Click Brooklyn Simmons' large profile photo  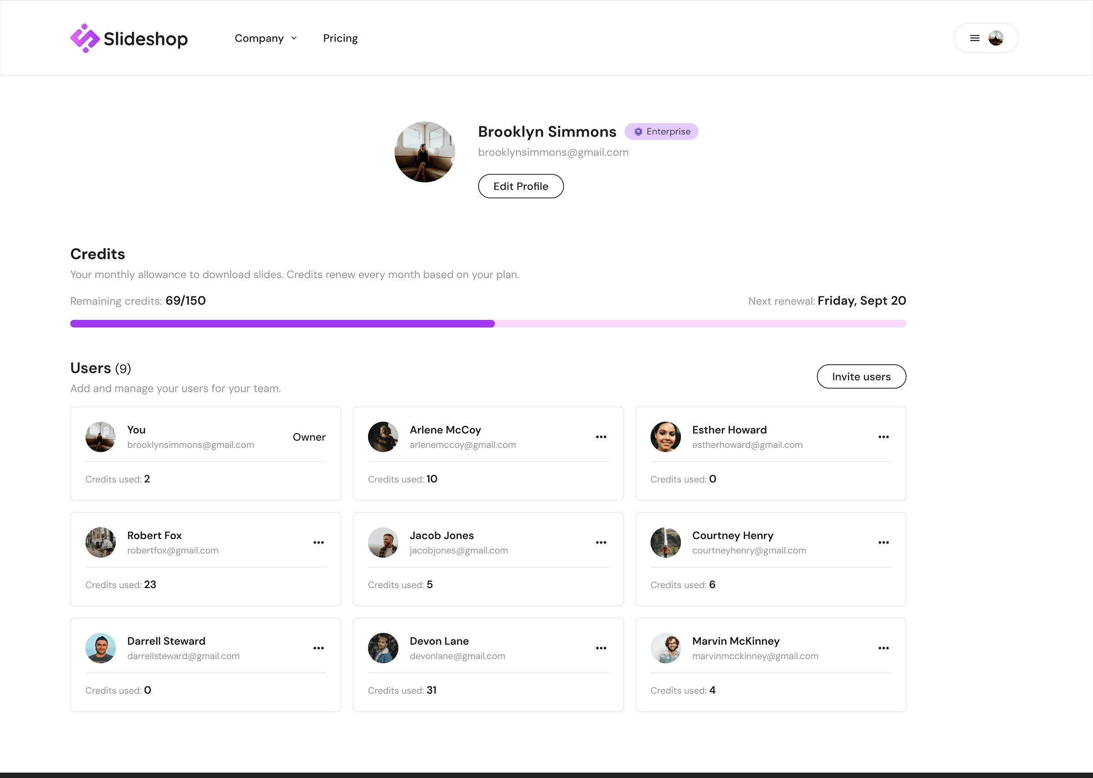click(x=424, y=152)
